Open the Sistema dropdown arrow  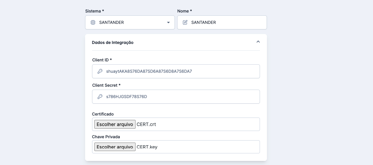(168, 22)
